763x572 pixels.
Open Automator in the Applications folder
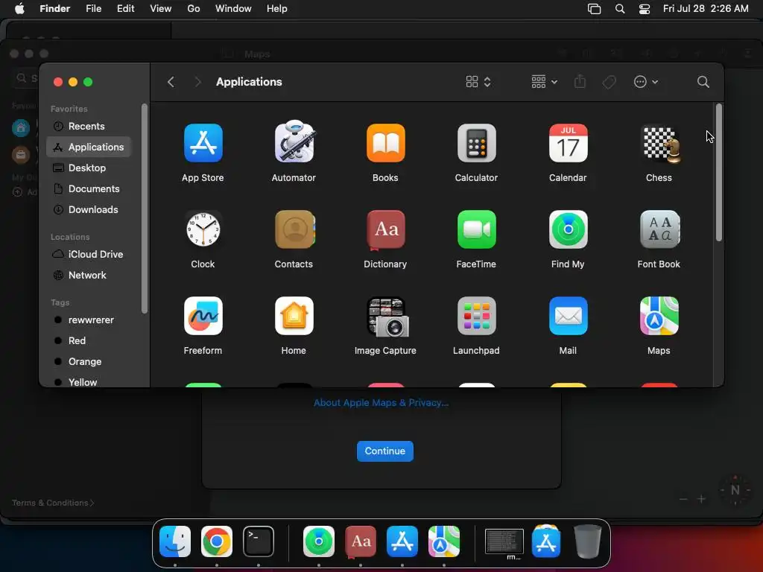point(294,142)
